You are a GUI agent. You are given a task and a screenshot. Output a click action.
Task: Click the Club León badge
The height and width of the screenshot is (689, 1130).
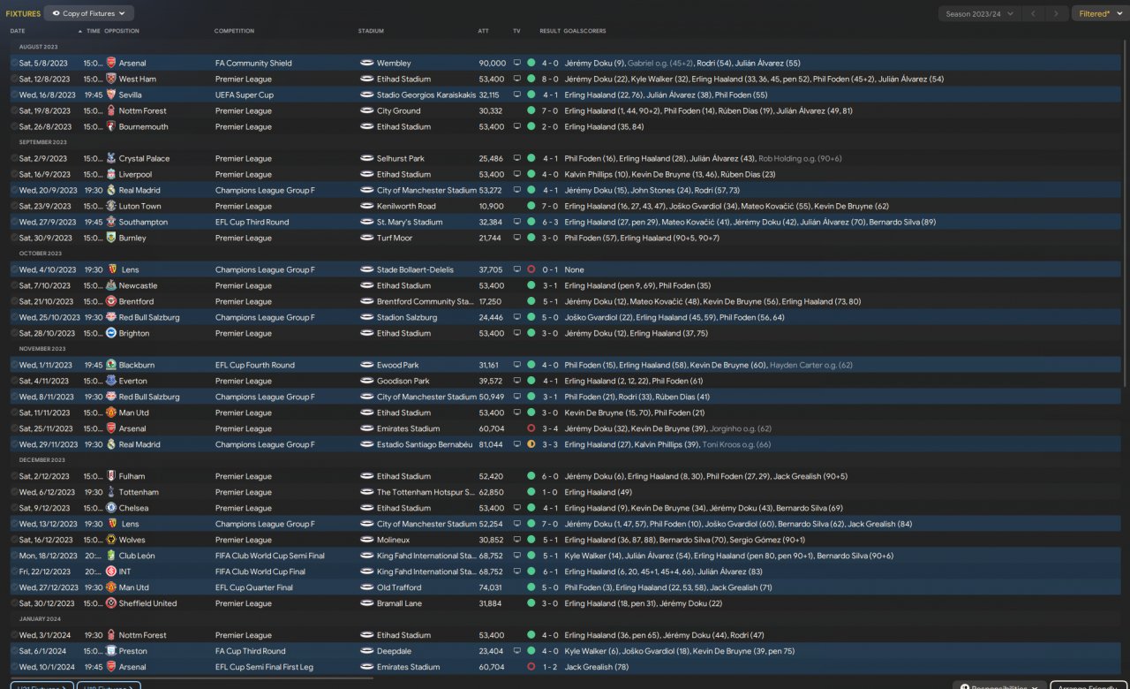coord(110,556)
